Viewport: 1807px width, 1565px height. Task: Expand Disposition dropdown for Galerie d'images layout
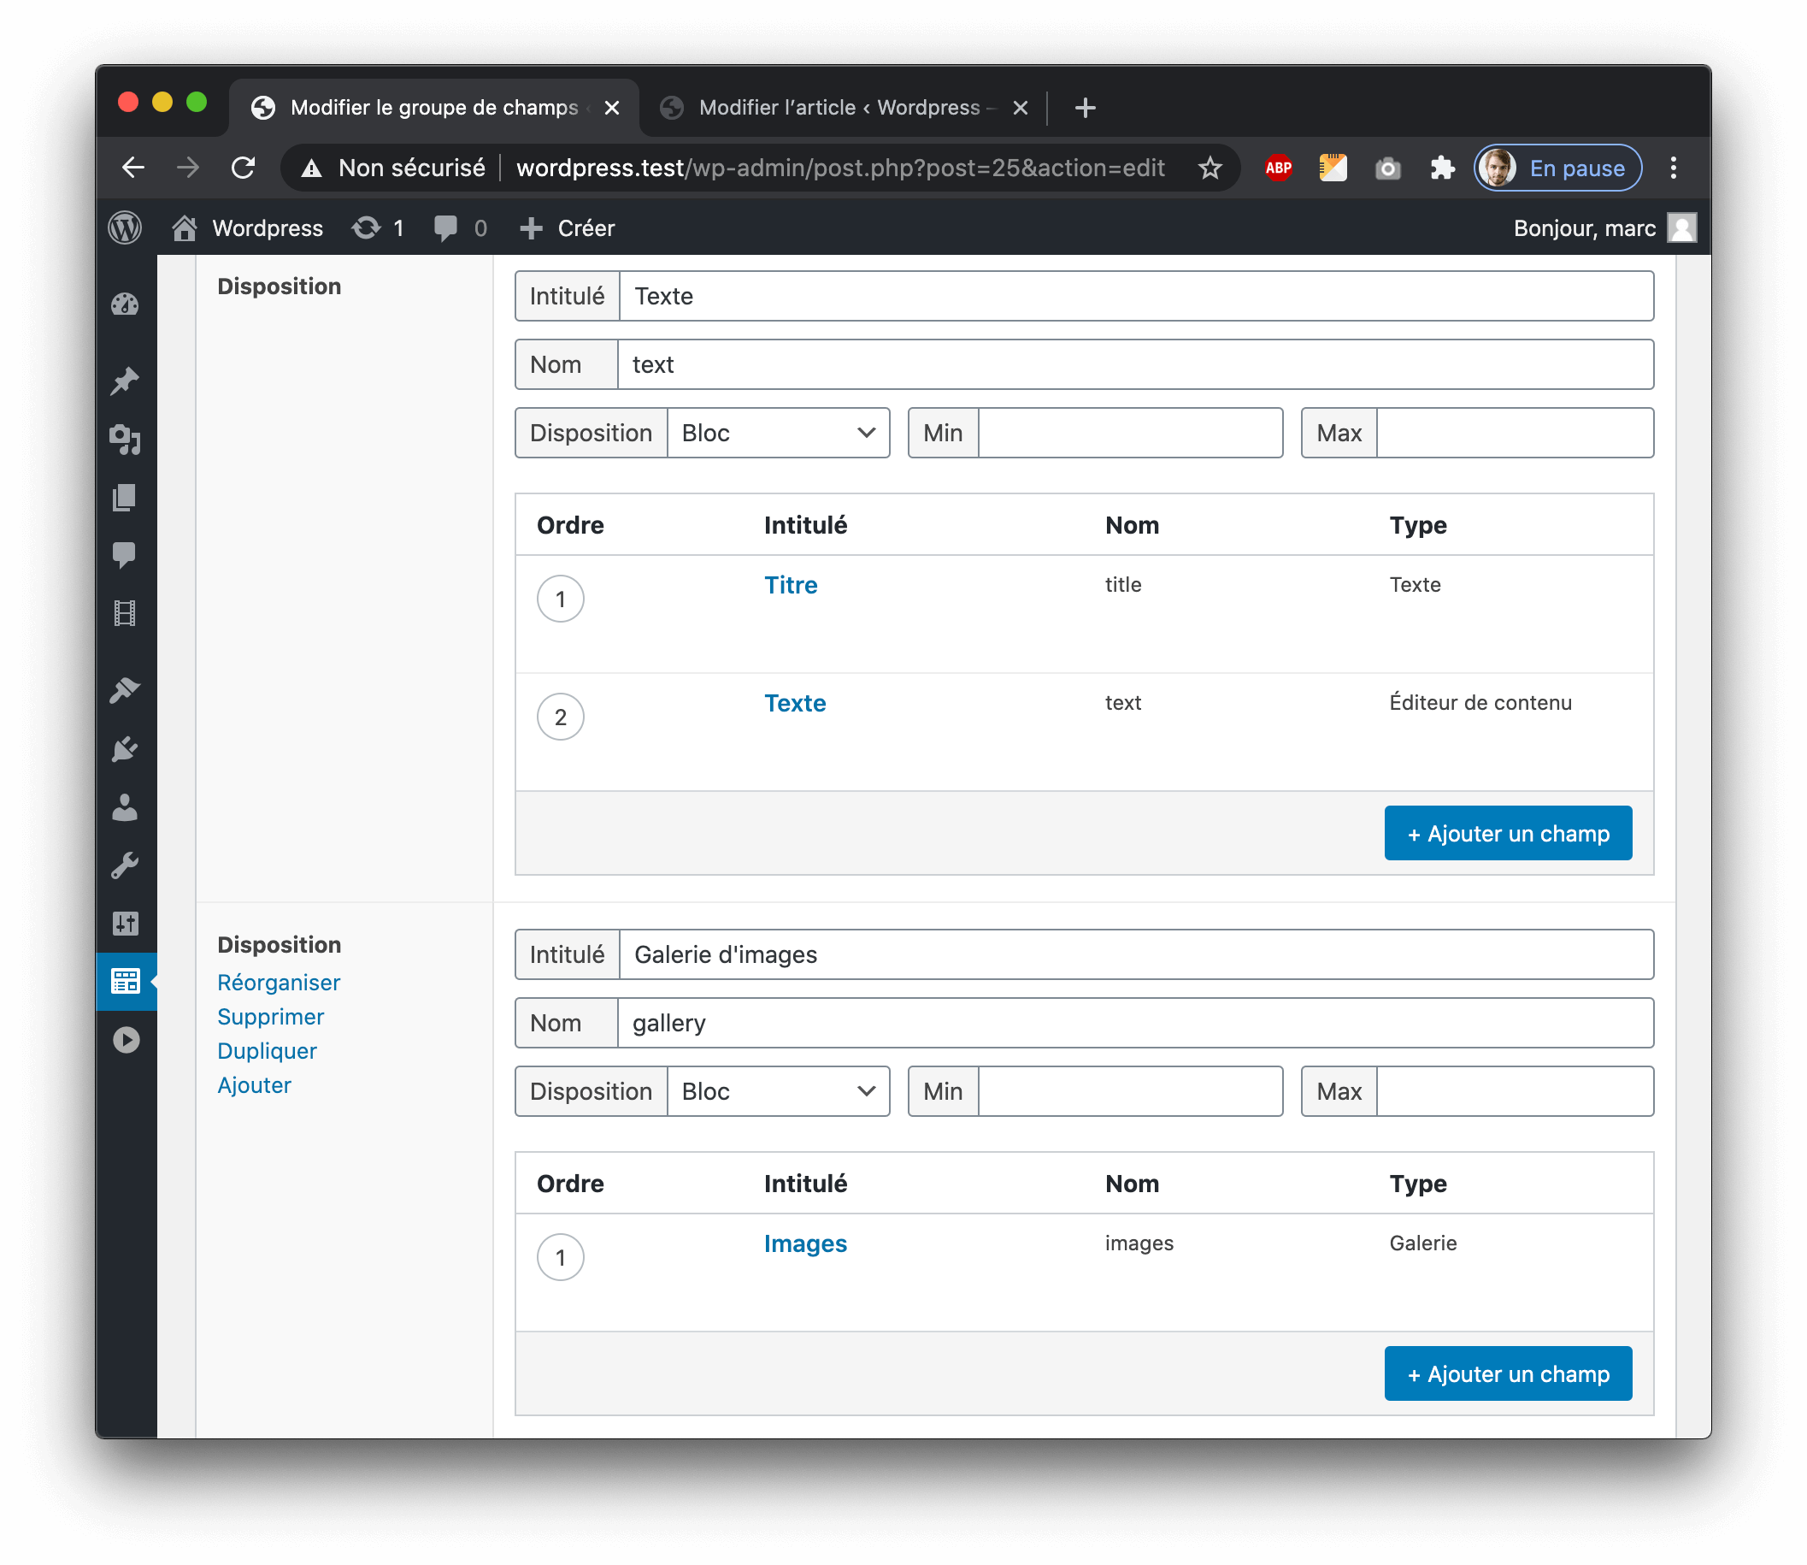coord(777,1092)
